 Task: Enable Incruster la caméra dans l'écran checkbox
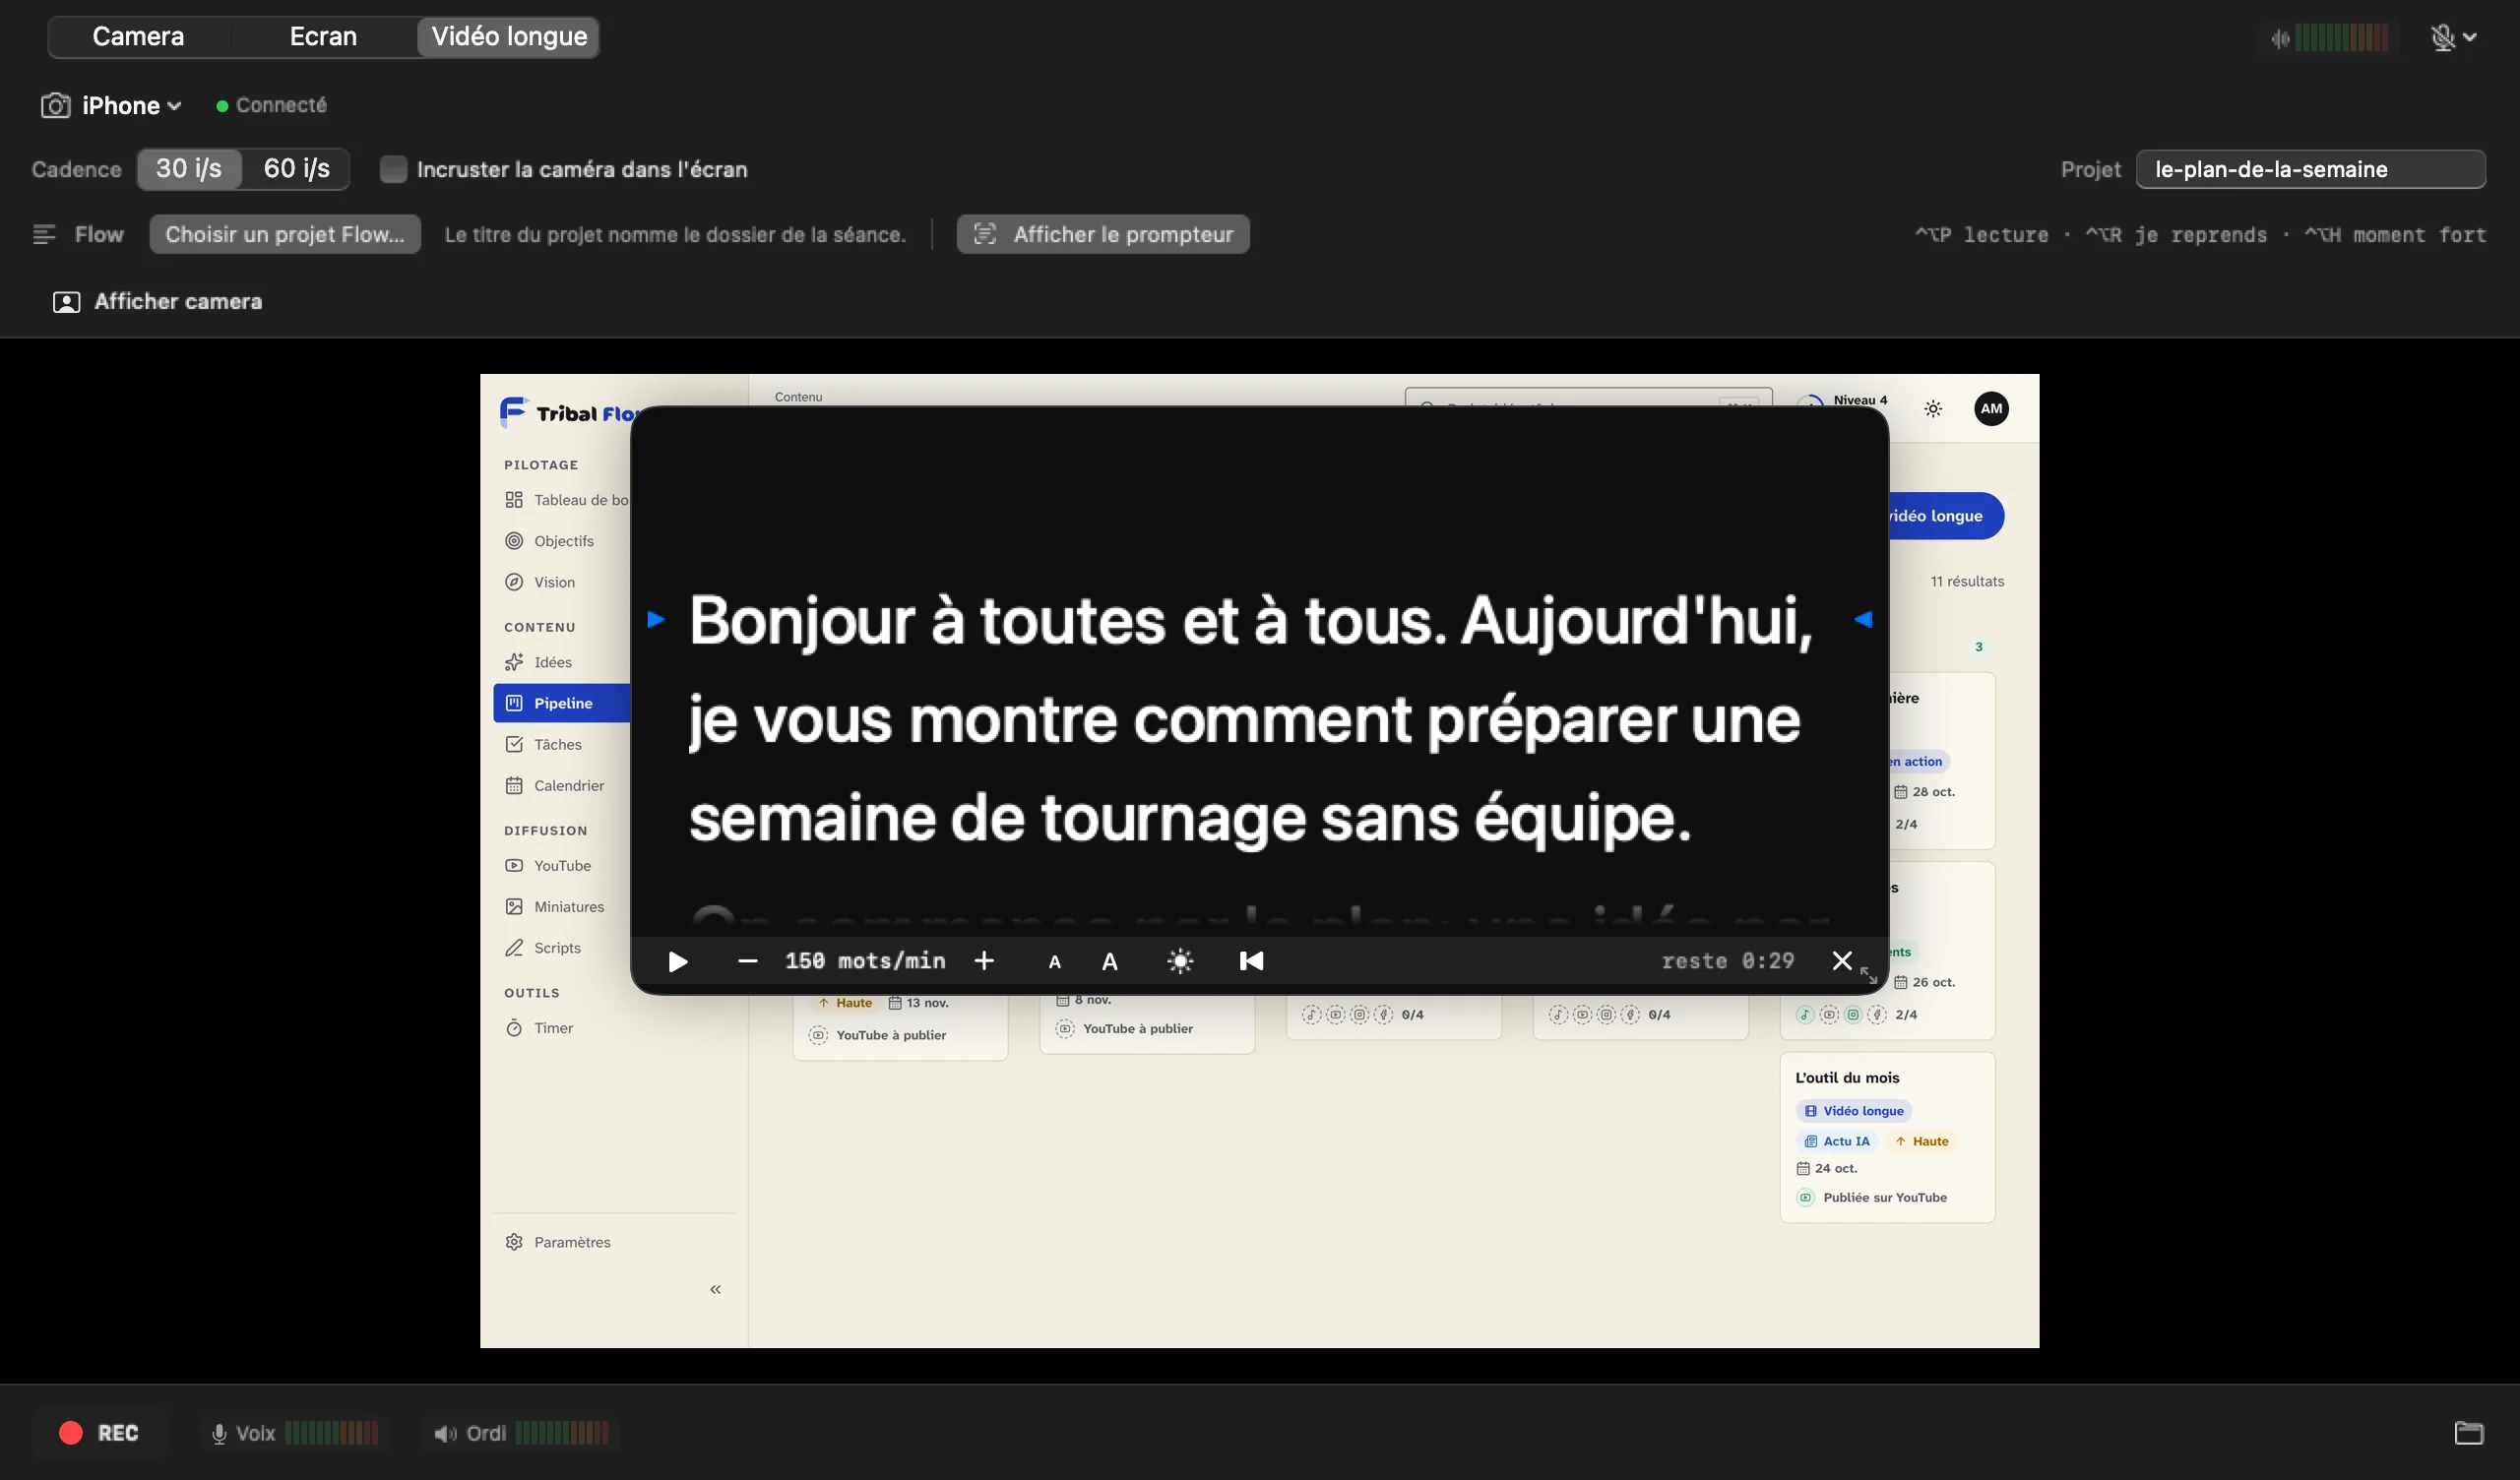[393, 169]
